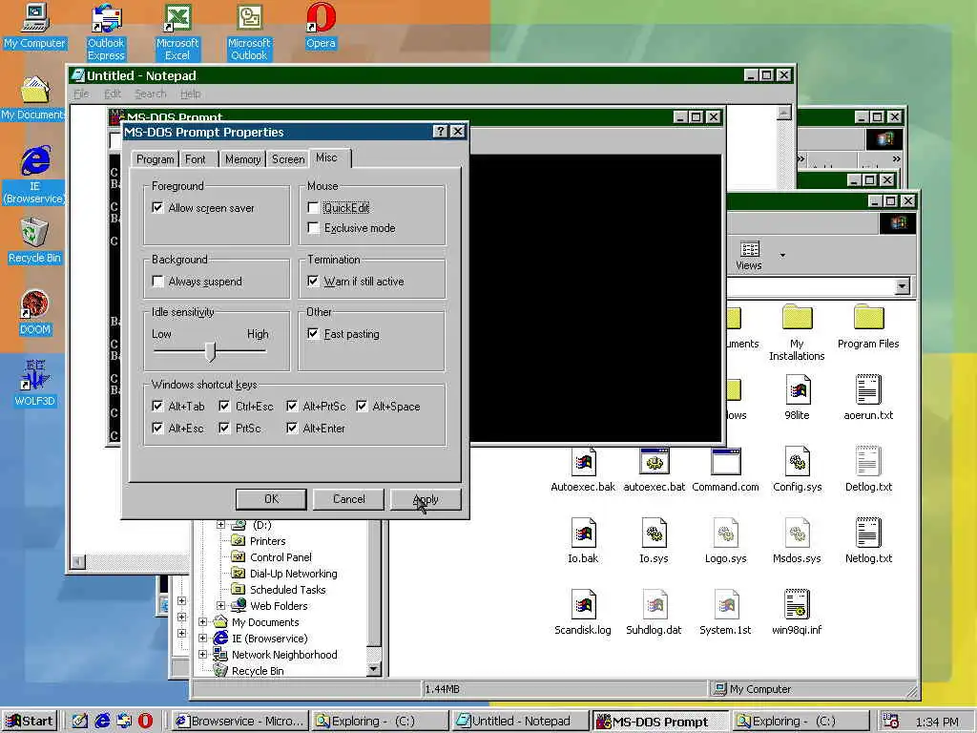The width and height of the screenshot is (977, 733).
Task: Select IE (Browservice) icon on the desktop
Action: click(x=35, y=176)
